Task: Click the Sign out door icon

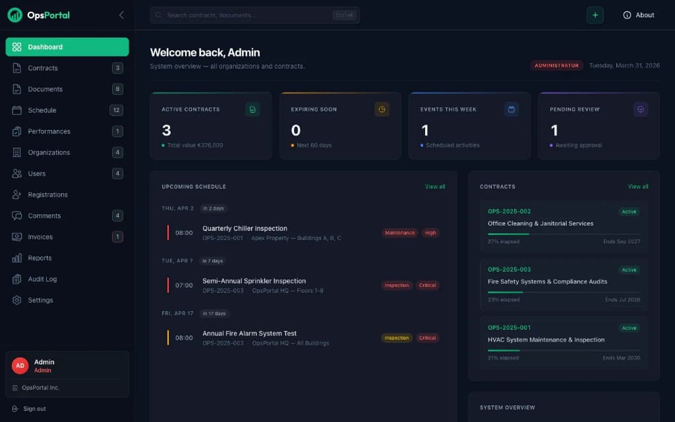Action: [15, 409]
